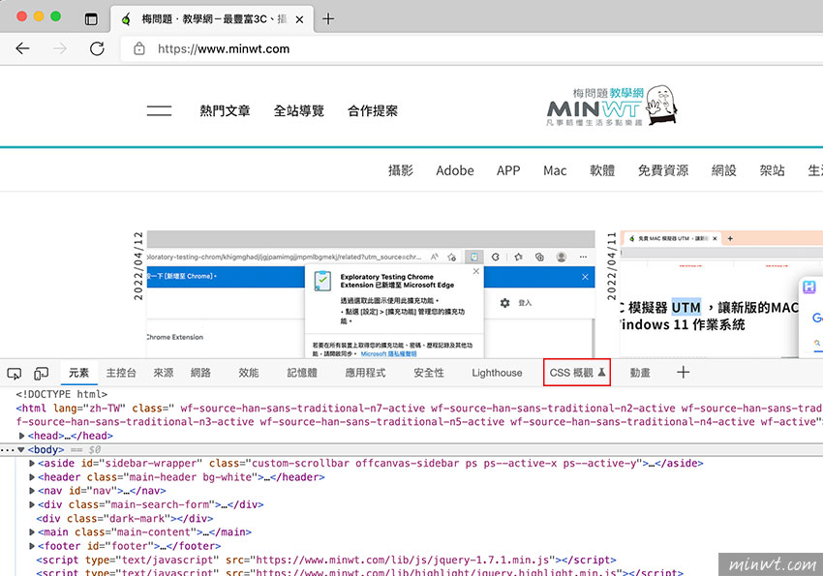The height and width of the screenshot is (576, 823).
Task: Close the 梅問題 教學網 tab
Action: coord(299,20)
